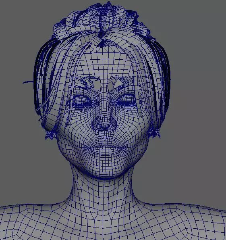Click the hair bun on top of head
The image size is (226, 240).
102,19
